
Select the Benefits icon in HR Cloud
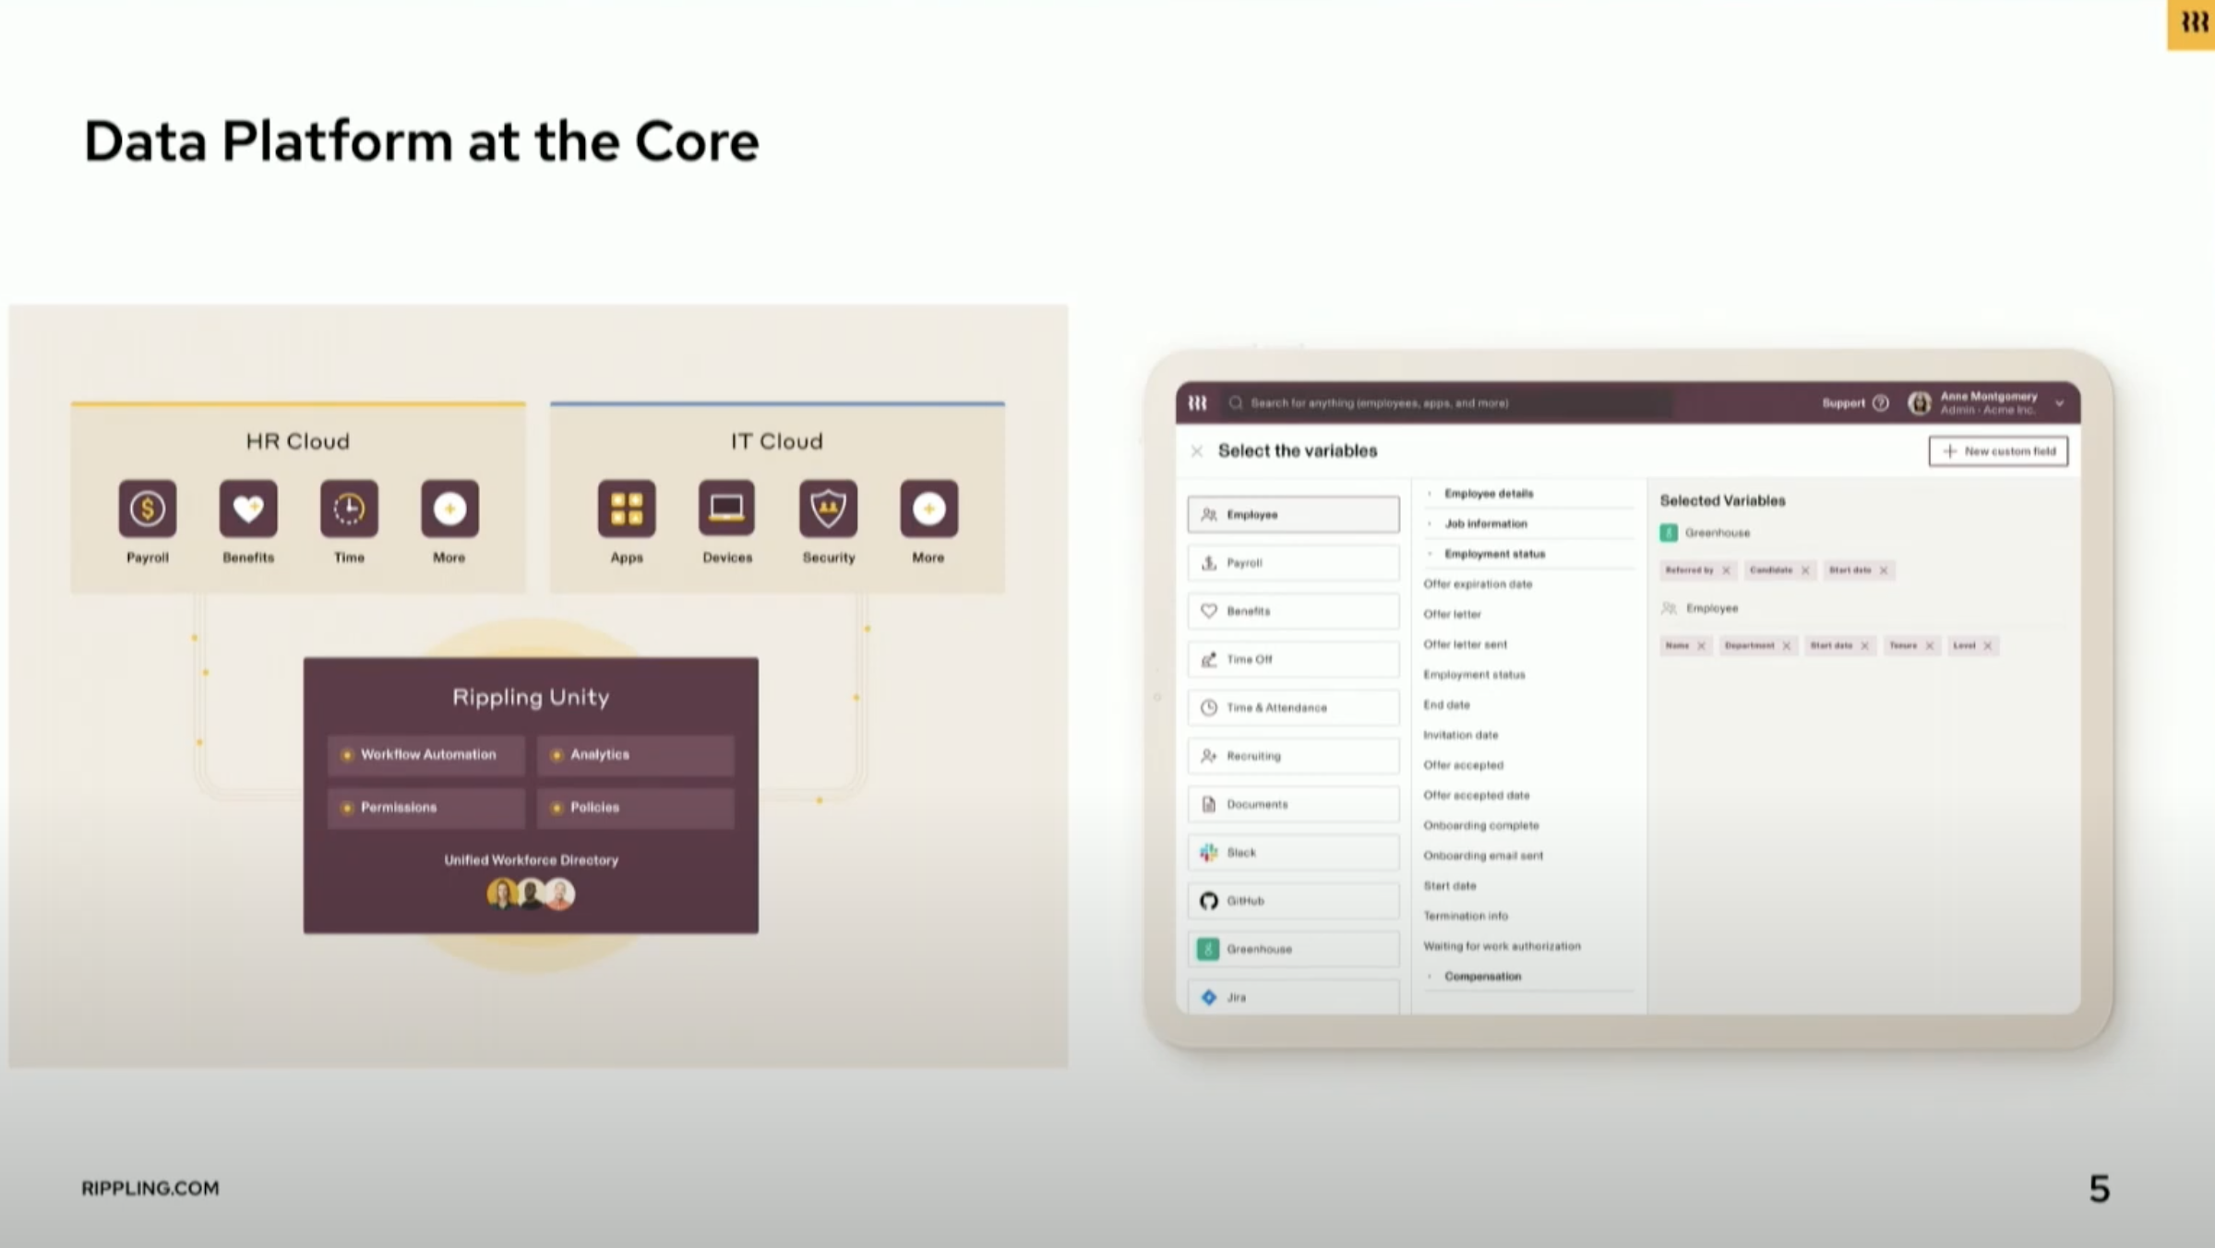[x=246, y=509]
